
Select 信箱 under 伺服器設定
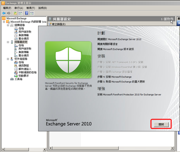click(x=21, y=45)
